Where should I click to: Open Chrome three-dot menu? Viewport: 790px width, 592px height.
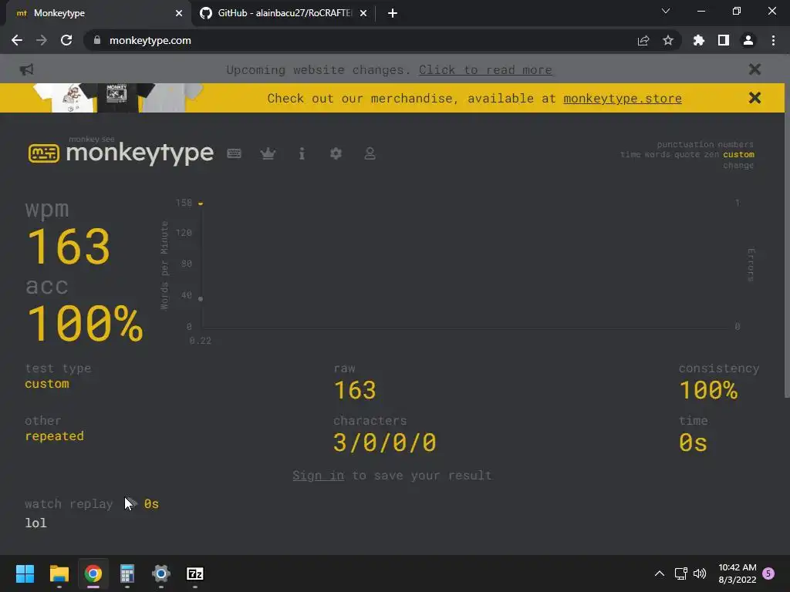click(773, 40)
